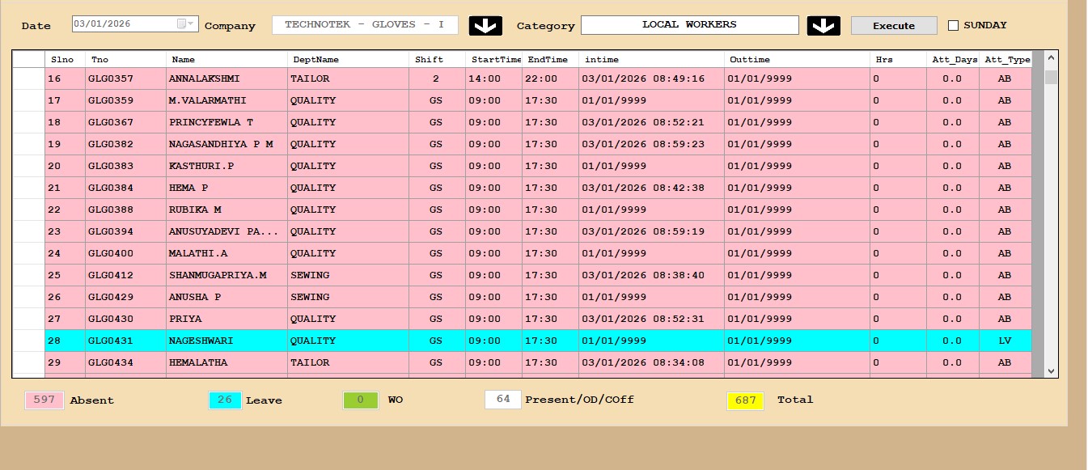Screen dimensions: 1088x470
Task: Click the Execute button
Action: click(x=894, y=26)
